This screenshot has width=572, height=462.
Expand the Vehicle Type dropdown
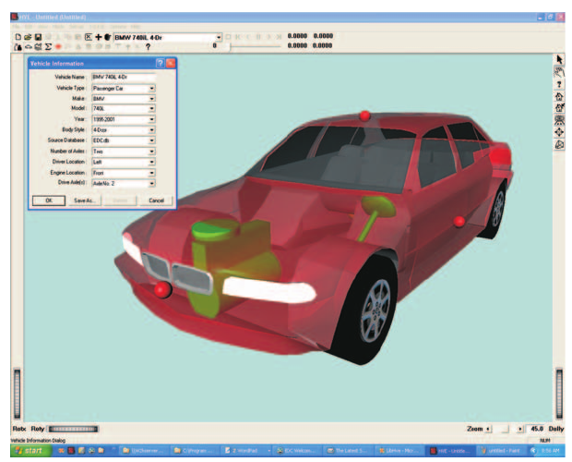coord(151,89)
